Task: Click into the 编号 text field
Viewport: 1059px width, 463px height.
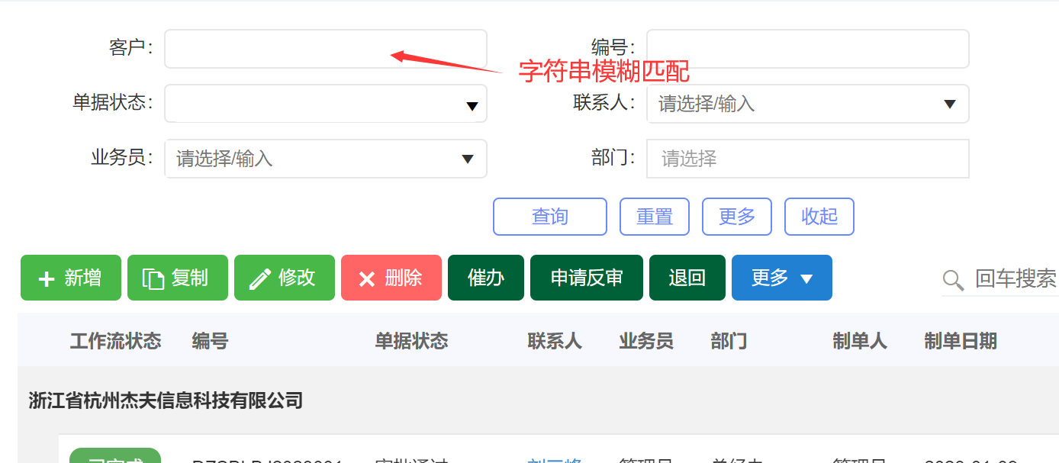Action: pos(807,49)
